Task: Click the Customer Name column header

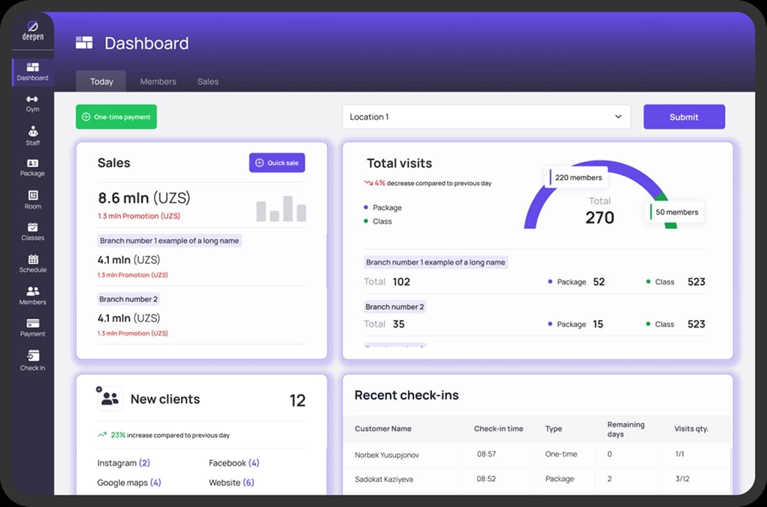Action: pyautogui.click(x=383, y=428)
